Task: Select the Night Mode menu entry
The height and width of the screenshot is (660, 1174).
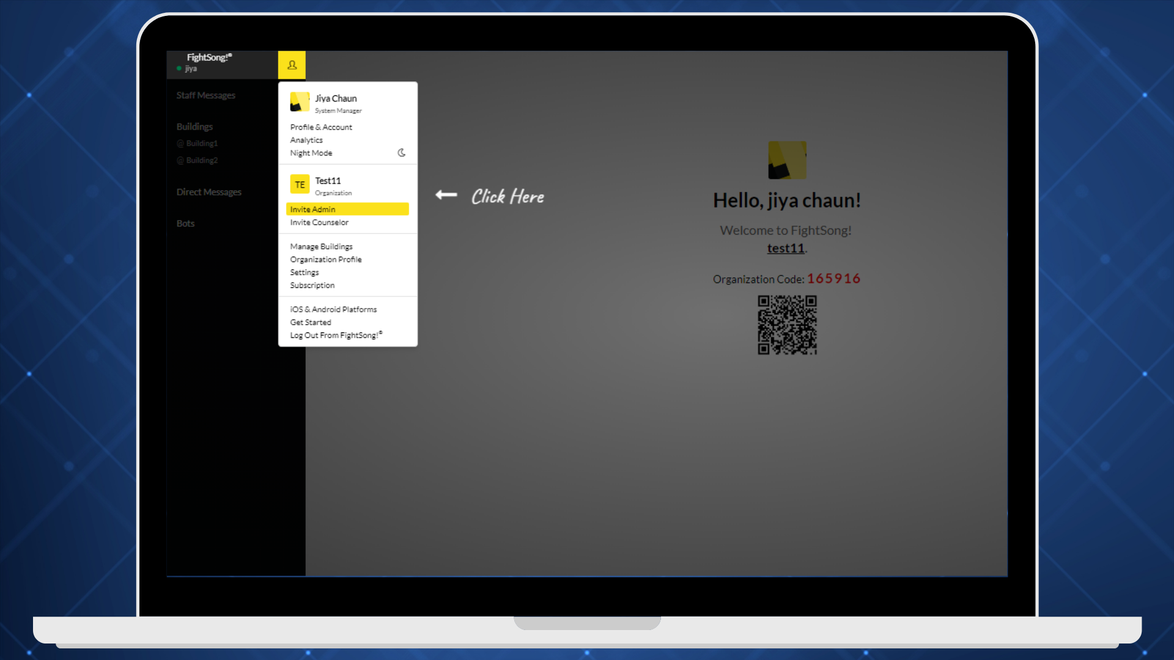Action: pyautogui.click(x=311, y=153)
